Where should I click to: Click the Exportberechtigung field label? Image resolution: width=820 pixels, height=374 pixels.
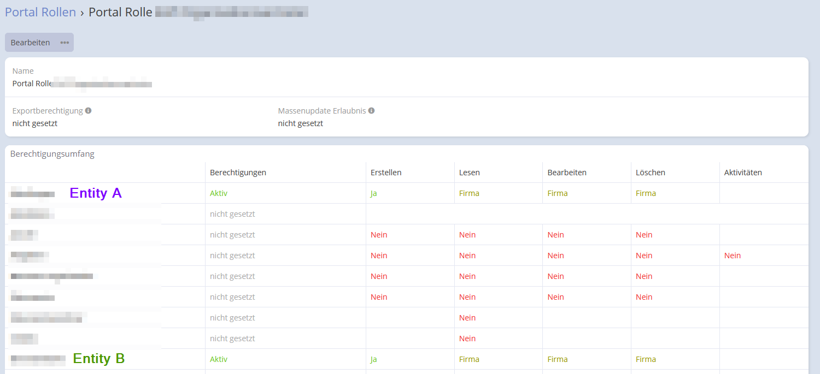[48, 110]
